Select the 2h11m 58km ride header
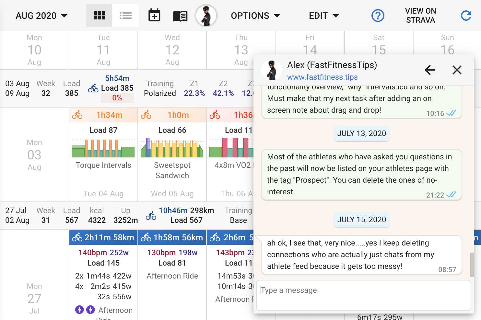Image resolution: width=481 pixels, height=320 pixels. (x=103, y=237)
